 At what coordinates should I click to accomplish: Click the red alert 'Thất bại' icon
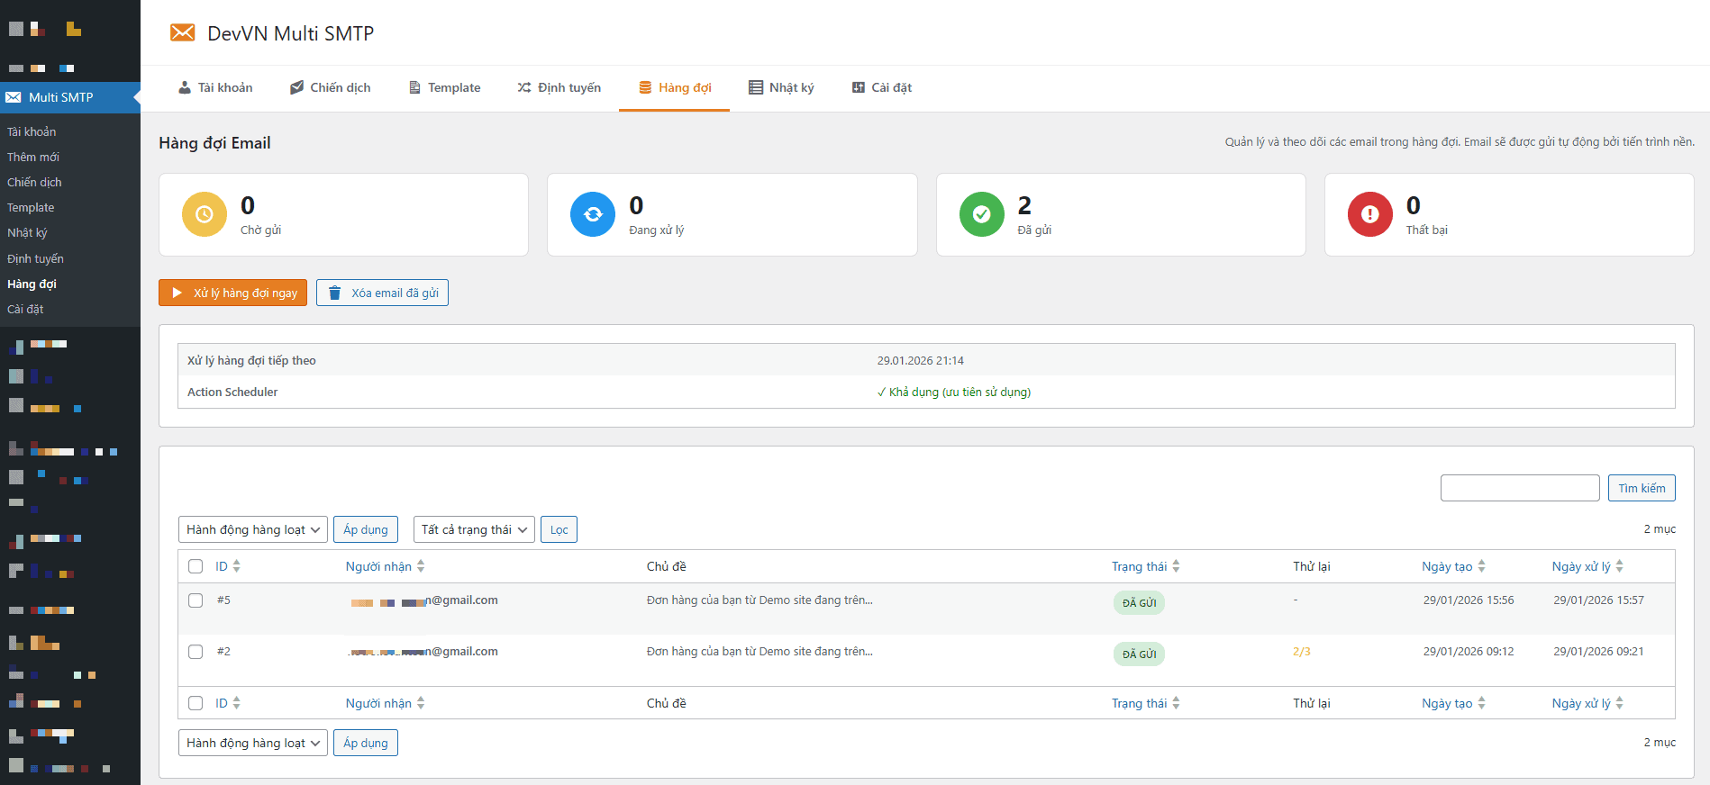tap(1369, 214)
